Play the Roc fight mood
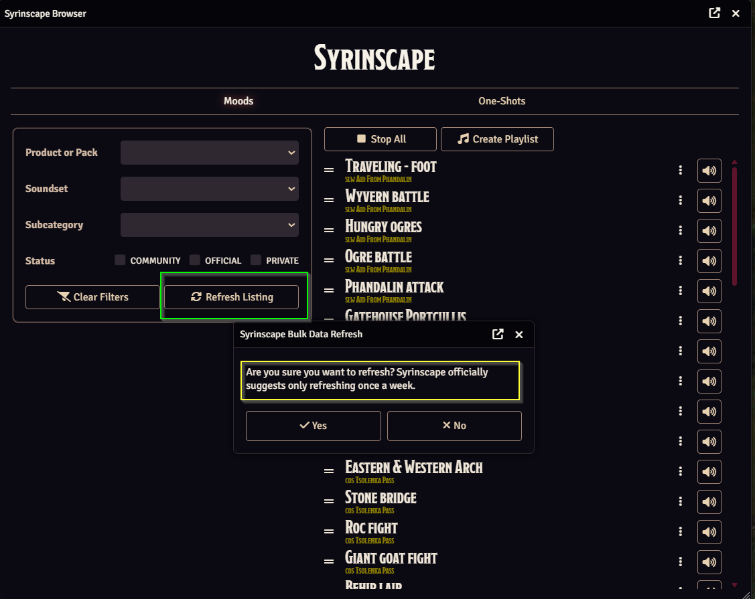The width and height of the screenshot is (755, 599). [709, 531]
